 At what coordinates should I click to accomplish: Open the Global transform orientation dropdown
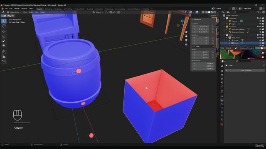click(x=98, y=12)
